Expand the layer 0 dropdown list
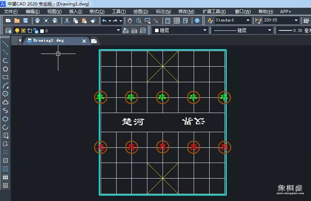311x201 pixels. pyautogui.click(x=118, y=31)
